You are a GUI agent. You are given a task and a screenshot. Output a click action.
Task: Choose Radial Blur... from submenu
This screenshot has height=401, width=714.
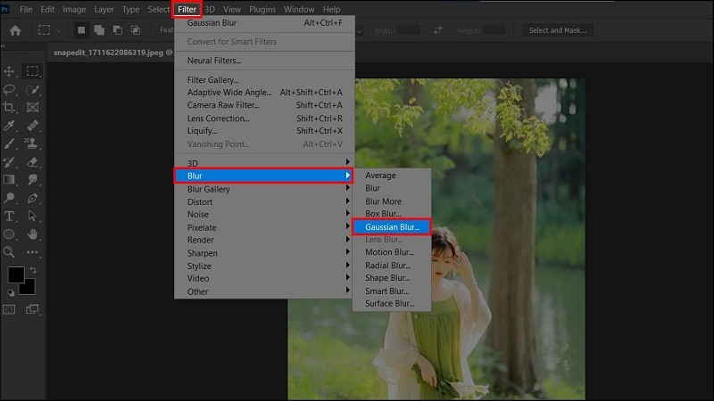point(392,265)
